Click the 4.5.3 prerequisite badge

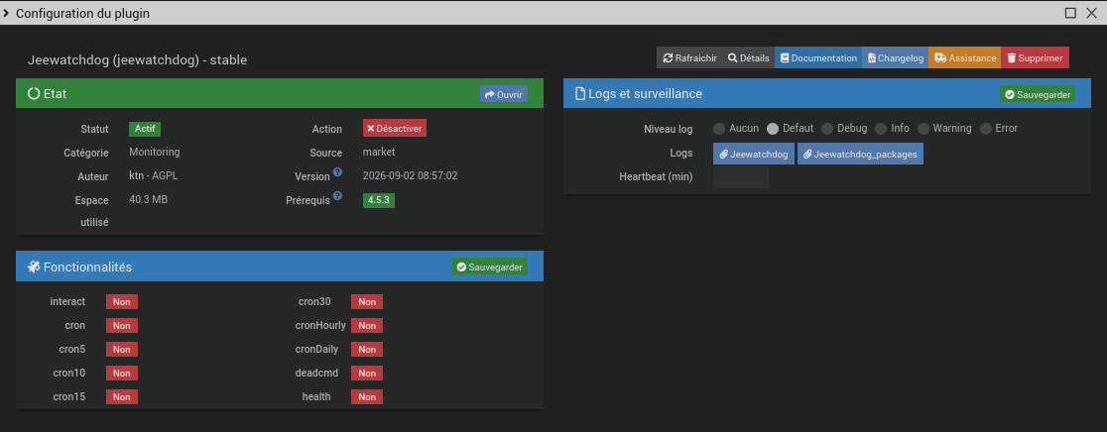[379, 200]
